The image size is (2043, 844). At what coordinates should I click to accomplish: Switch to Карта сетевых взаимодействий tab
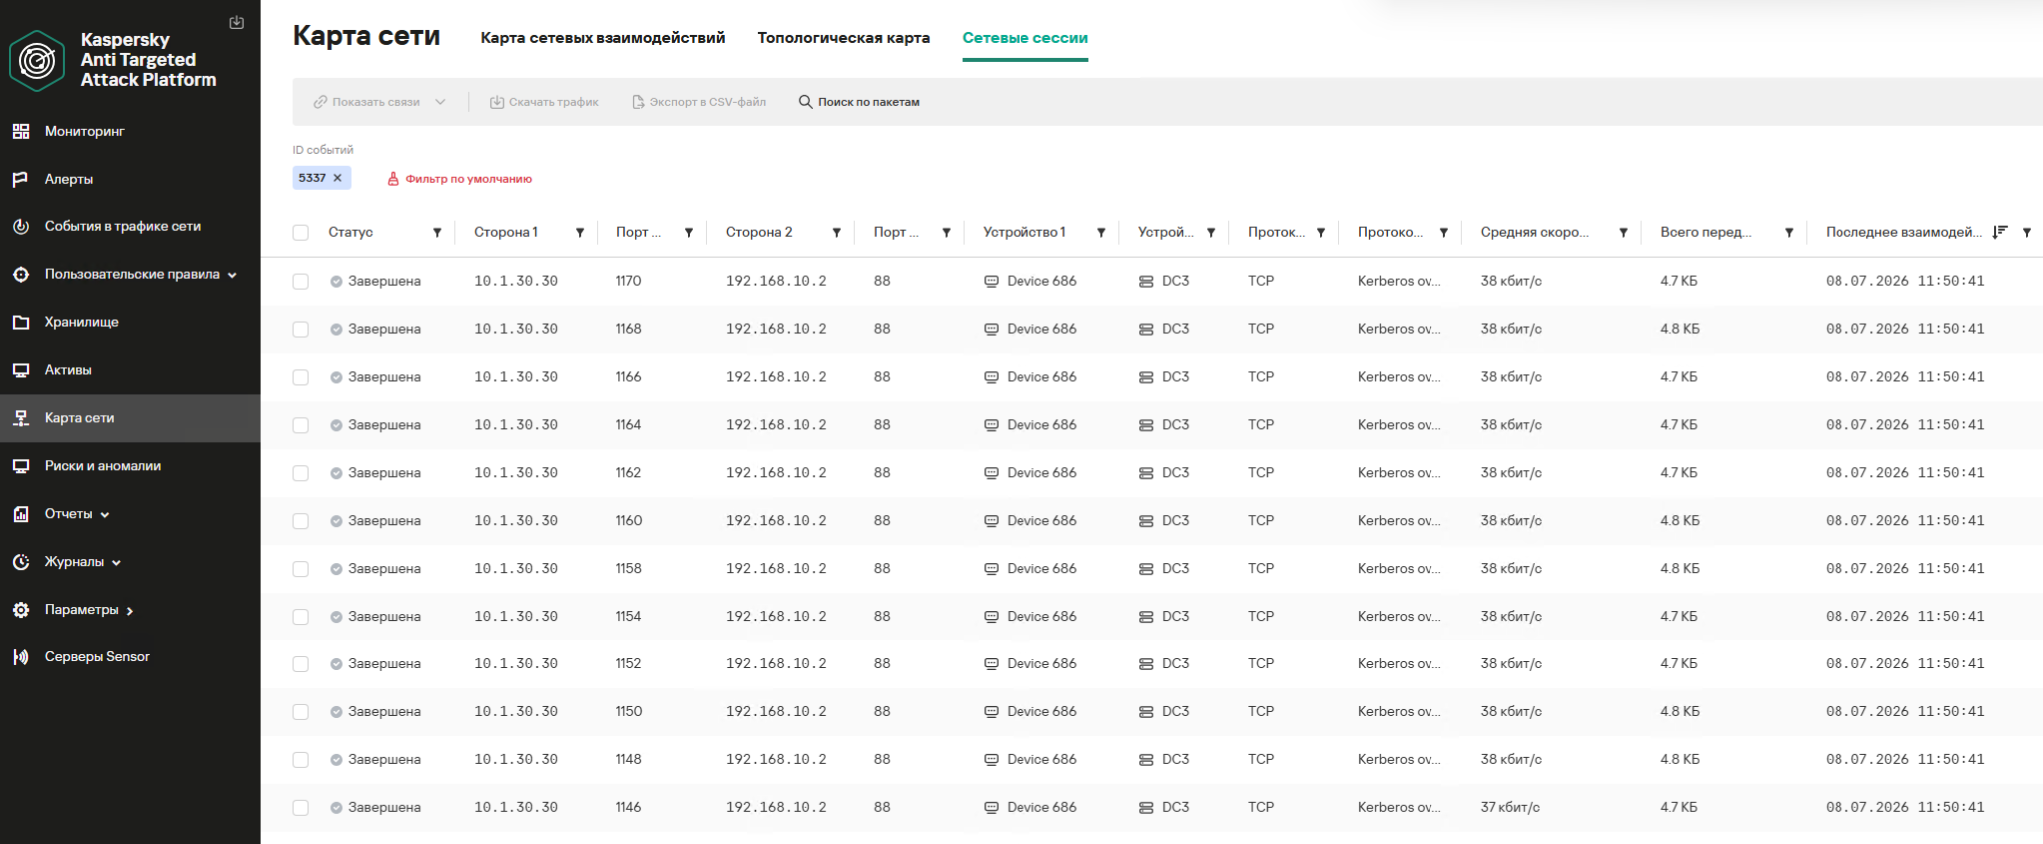click(x=603, y=38)
